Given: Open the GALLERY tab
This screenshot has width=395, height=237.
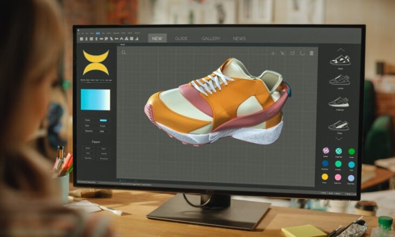Looking at the screenshot, I should [211, 38].
